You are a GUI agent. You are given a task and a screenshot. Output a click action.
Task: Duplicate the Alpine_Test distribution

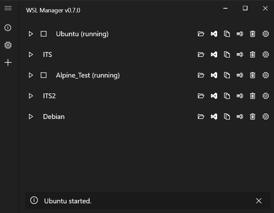227,75
